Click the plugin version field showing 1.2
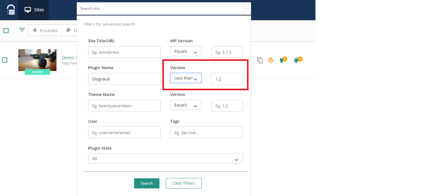 coord(227,79)
